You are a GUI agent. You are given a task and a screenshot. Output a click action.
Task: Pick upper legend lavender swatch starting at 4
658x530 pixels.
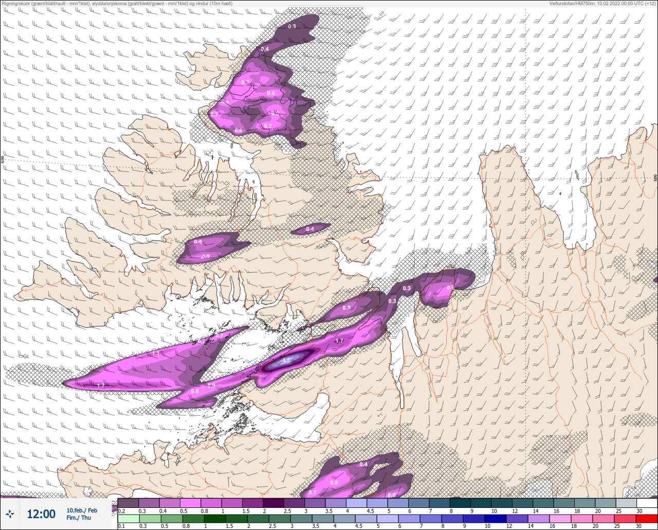(x=356, y=503)
